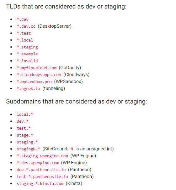Select the *.staging TLD entry
This screenshot has height=190, width=176.
(27, 47)
